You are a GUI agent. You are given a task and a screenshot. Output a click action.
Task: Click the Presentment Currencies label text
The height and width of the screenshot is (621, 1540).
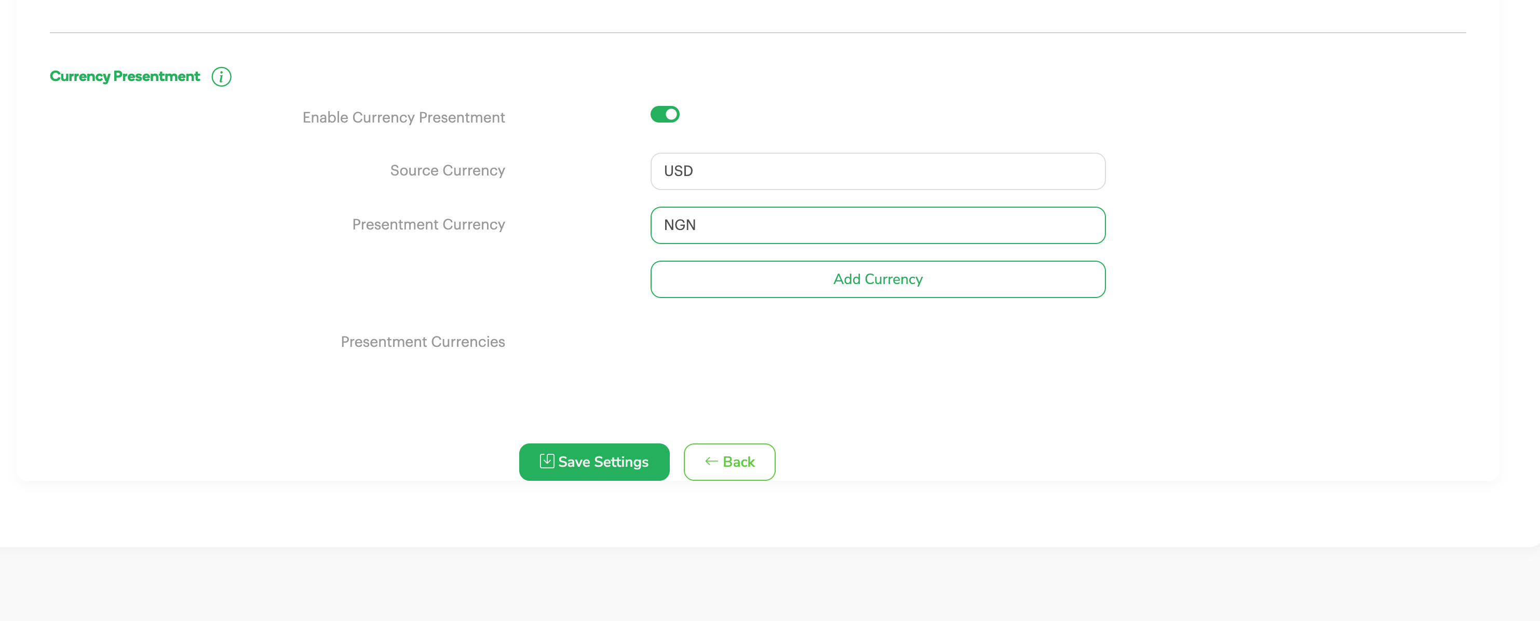[423, 341]
